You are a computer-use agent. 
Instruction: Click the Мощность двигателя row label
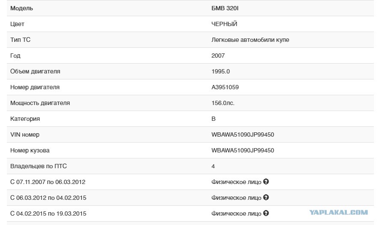40,103
